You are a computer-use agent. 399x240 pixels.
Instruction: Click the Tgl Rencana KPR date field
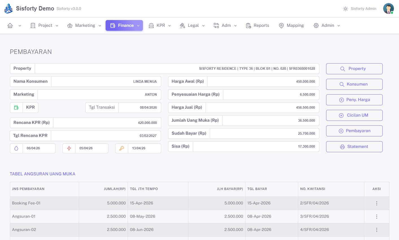(x=106, y=136)
